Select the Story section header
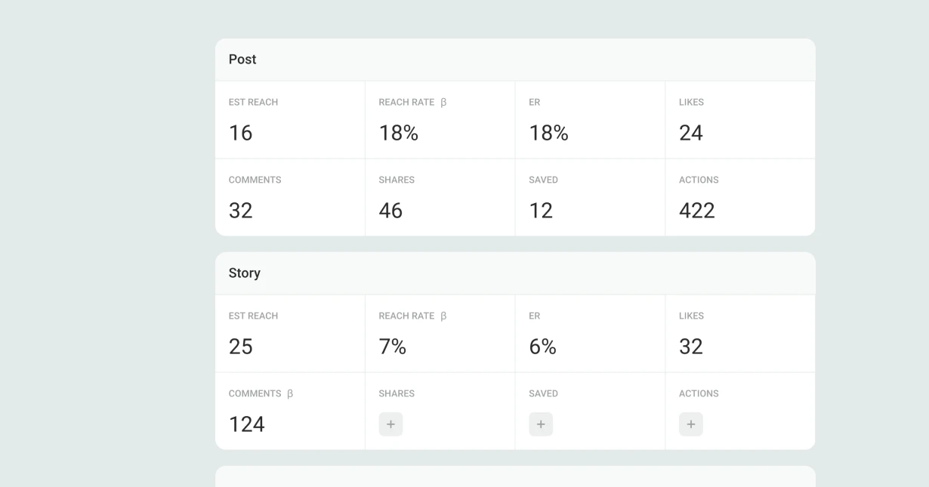This screenshot has height=487, width=929. tap(245, 273)
